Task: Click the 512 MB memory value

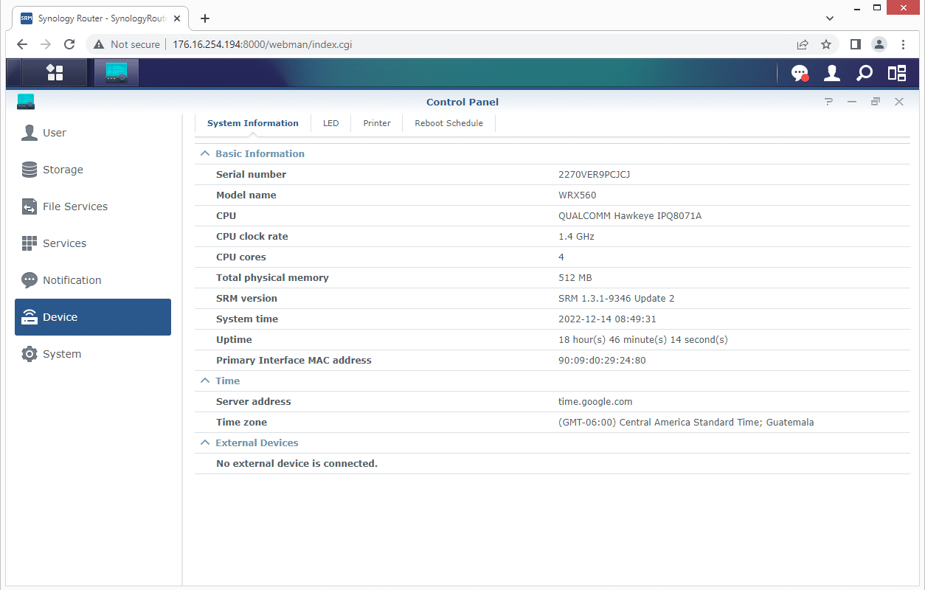Action: pyautogui.click(x=575, y=278)
